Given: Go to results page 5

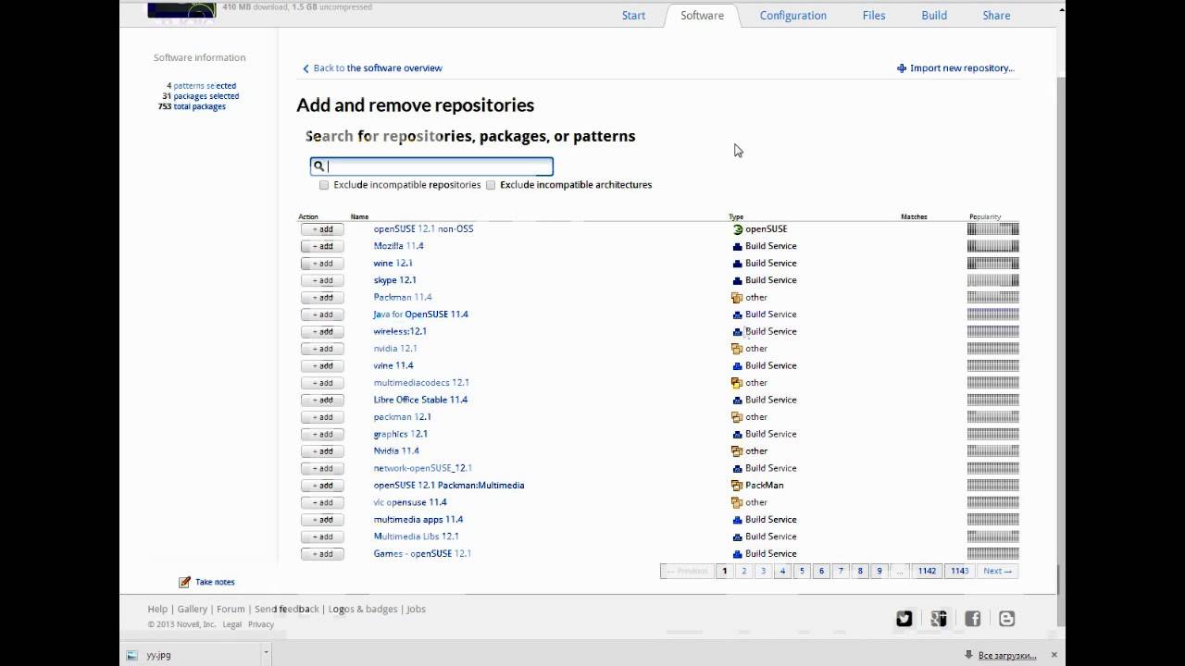Looking at the screenshot, I should pyautogui.click(x=802, y=571).
